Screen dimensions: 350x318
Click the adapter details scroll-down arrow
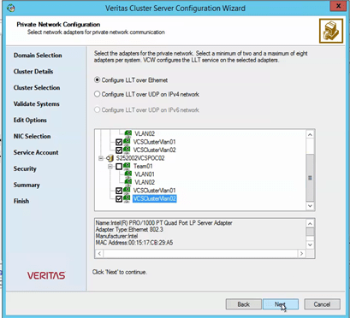tap(310, 244)
